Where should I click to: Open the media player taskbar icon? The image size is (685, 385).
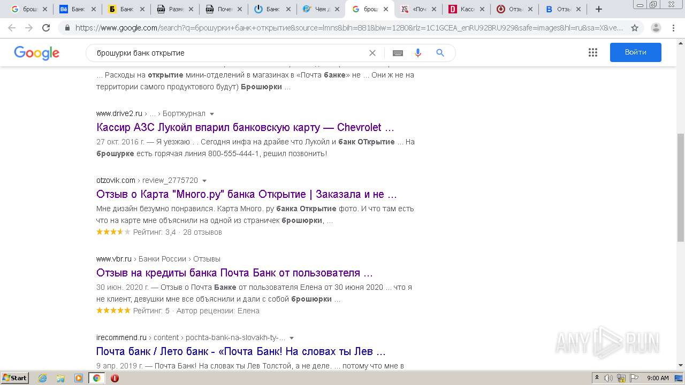click(79, 378)
